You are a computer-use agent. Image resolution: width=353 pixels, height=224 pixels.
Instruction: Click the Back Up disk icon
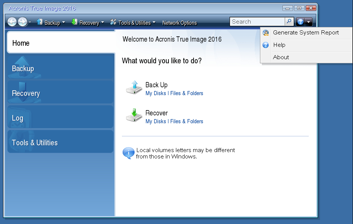(134, 88)
